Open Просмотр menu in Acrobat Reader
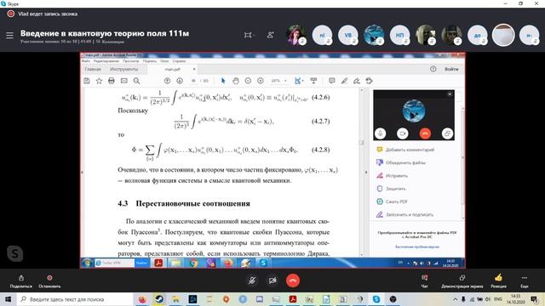 point(130,61)
